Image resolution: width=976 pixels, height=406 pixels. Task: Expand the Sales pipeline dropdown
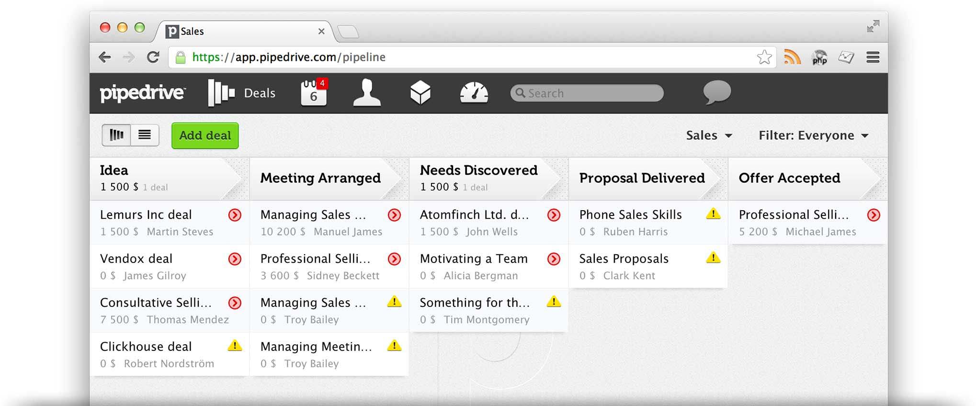pyautogui.click(x=709, y=135)
